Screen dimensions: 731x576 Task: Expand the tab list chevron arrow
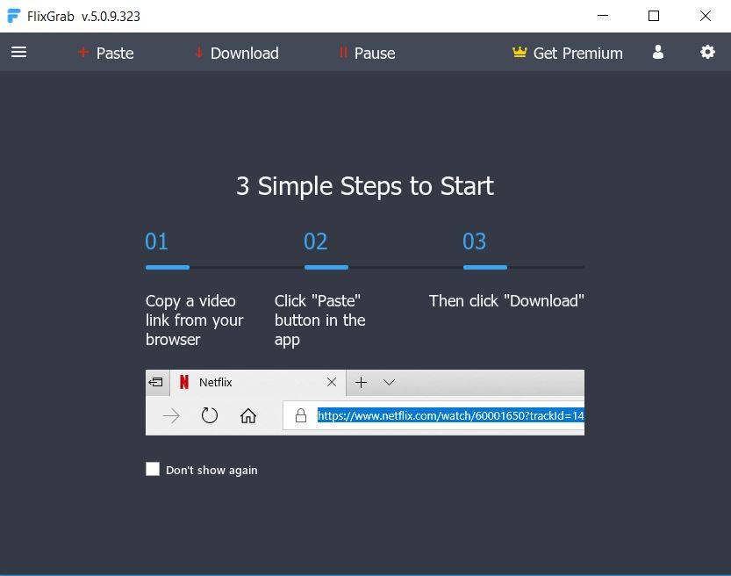tap(389, 382)
